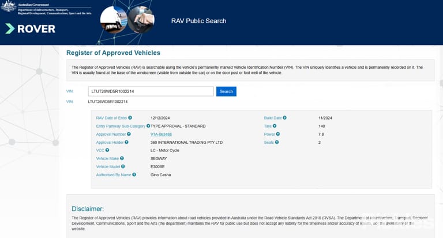Click the truck image in the header
Screen dimensions: 443x238
[x=114, y=20]
